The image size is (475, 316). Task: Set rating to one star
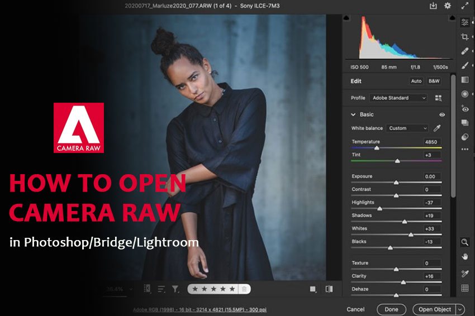tap(195, 289)
